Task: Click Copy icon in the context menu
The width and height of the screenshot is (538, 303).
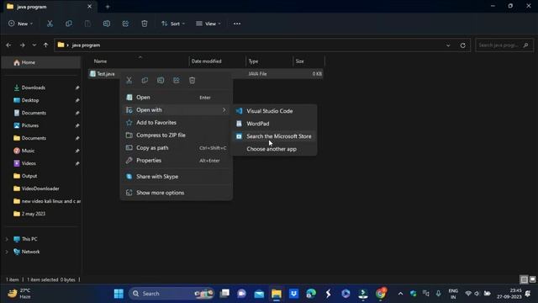Action: (145, 81)
